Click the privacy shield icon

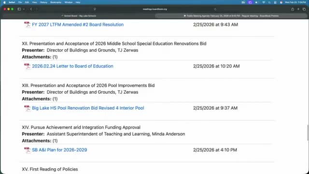(95, 9)
